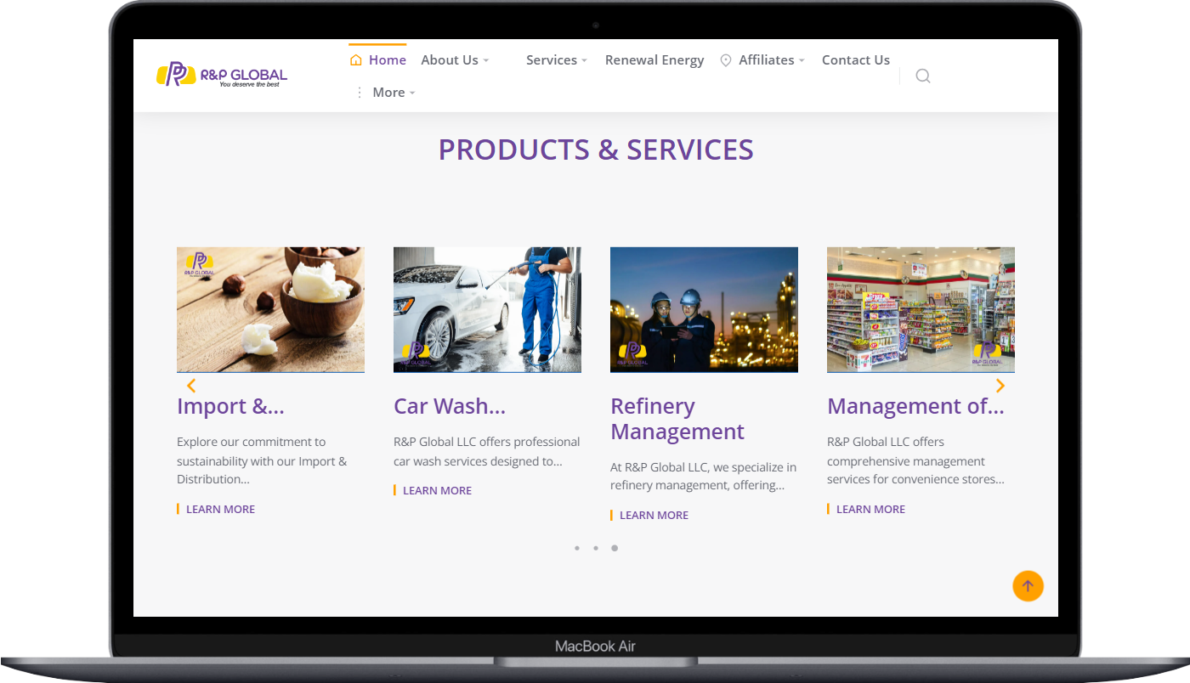
Task: Go to previous carousel slide arrow
Action: (191, 386)
